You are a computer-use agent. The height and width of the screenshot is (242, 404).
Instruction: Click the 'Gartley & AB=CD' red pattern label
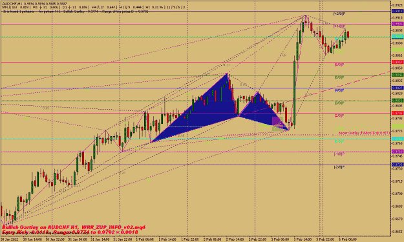[364, 133]
